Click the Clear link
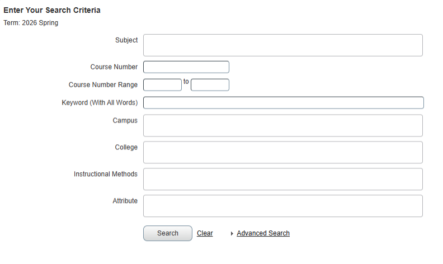This screenshot has height=264, width=443. (x=205, y=233)
